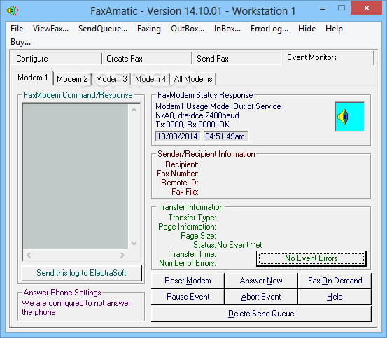The width and height of the screenshot is (387, 338).
Task: Click the date field 10/03/2014
Action: (x=178, y=136)
